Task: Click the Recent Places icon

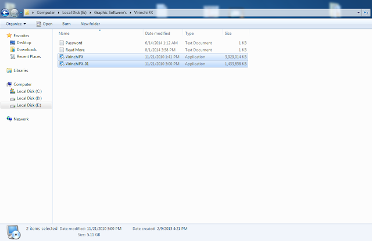Action: [x=13, y=56]
